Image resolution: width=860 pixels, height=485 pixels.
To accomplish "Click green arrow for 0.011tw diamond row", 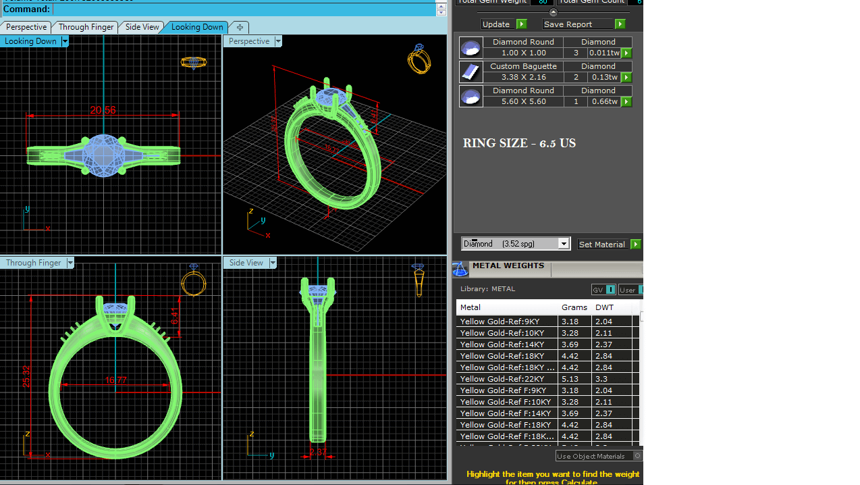I will click(626, 53).
